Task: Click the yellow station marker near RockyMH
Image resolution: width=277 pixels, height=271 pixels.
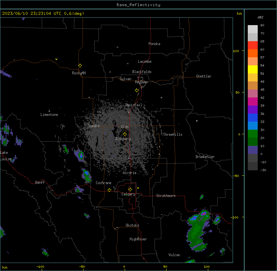Action: click(x=80, y=66)
